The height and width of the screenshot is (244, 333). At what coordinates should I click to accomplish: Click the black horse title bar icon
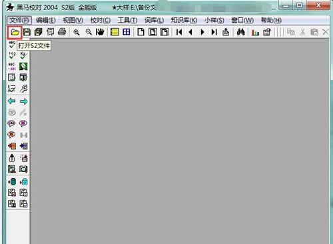pyautogui.click(x=10, y=7)
